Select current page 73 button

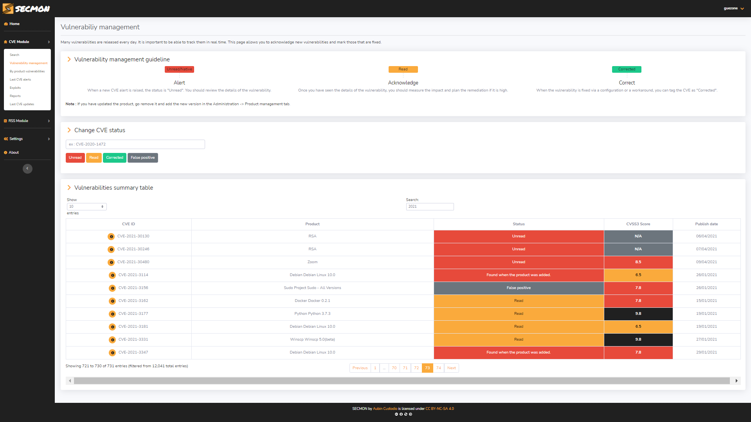click(427, 368)
